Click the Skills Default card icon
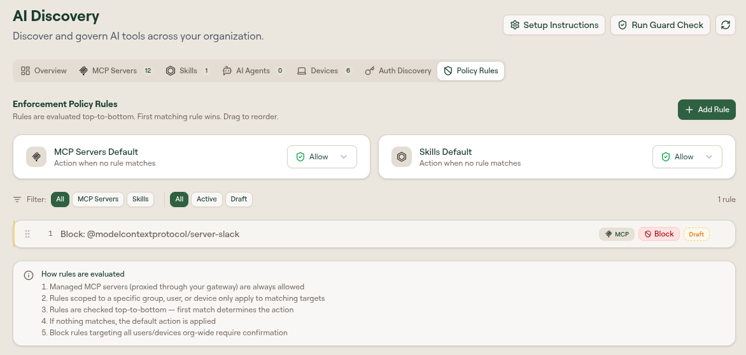 pos(402,157)
